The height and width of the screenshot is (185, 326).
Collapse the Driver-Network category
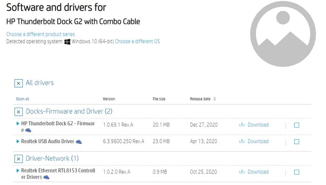[19, 159]
